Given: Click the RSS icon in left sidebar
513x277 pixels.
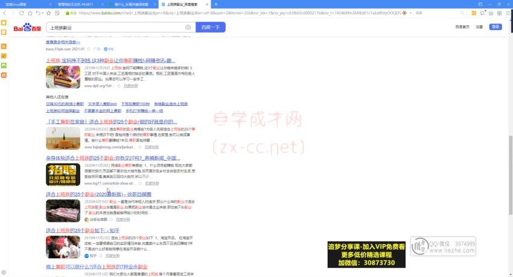Looking at the screenshot, I should (4, 46).
